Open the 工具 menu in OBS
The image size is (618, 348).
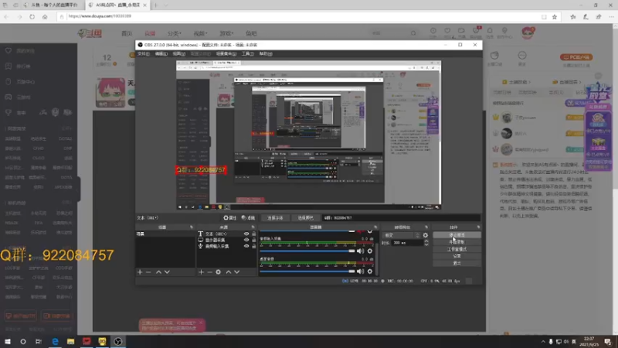[x=247, y=53]
